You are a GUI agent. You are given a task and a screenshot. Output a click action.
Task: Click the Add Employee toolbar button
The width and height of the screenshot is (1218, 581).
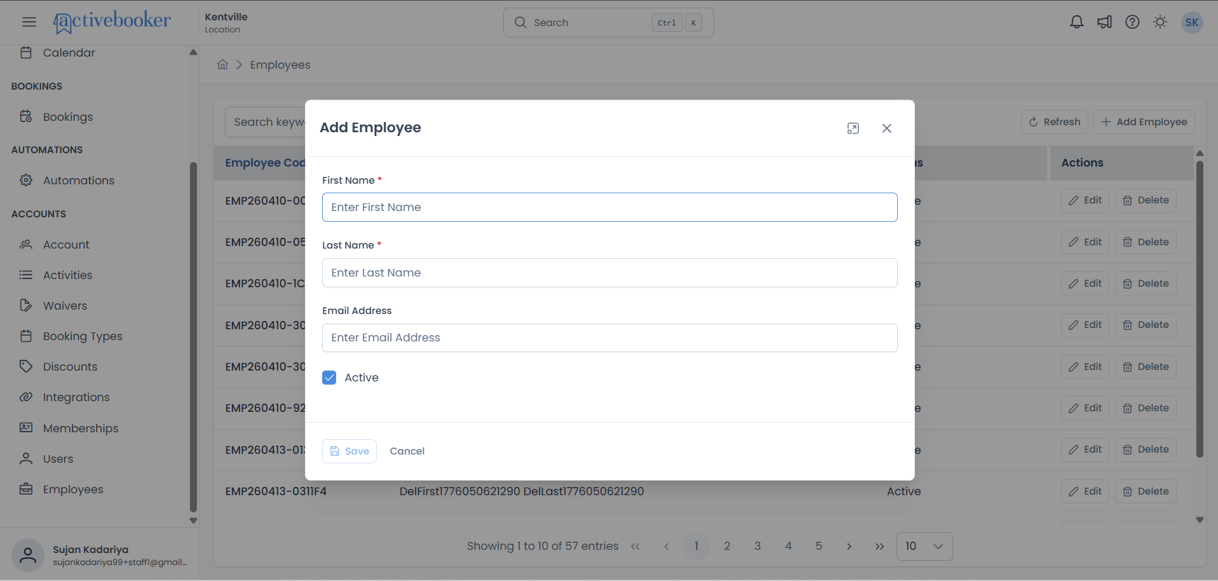tap(1144, 122)
